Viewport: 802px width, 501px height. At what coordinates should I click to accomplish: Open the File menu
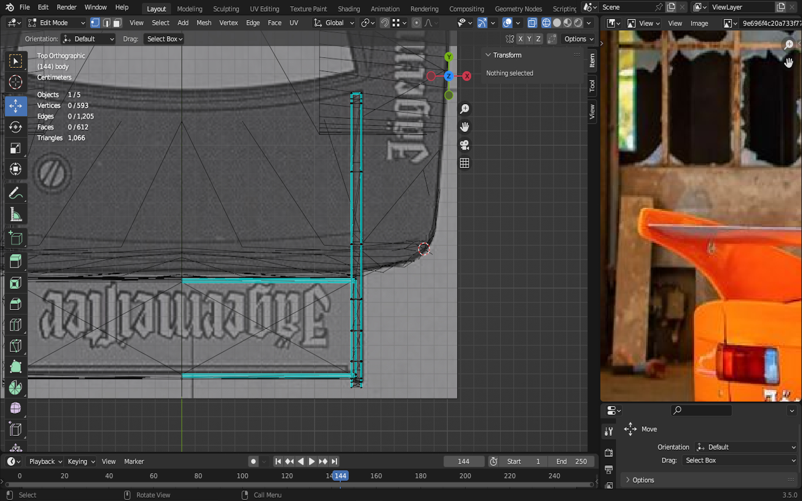tap(25, 7)
